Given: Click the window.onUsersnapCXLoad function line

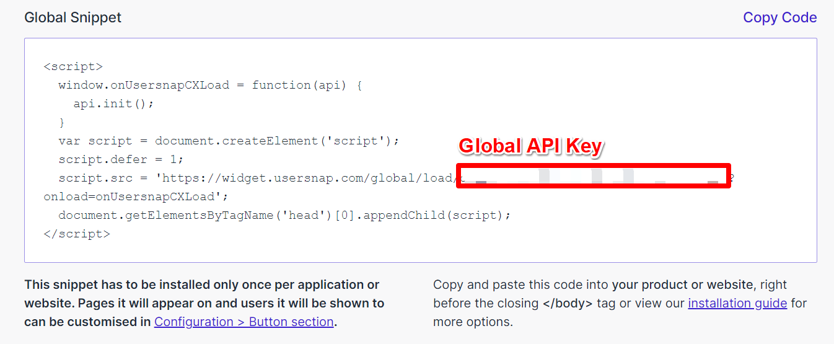Looking at the screenshot, I should pos(210,85).
